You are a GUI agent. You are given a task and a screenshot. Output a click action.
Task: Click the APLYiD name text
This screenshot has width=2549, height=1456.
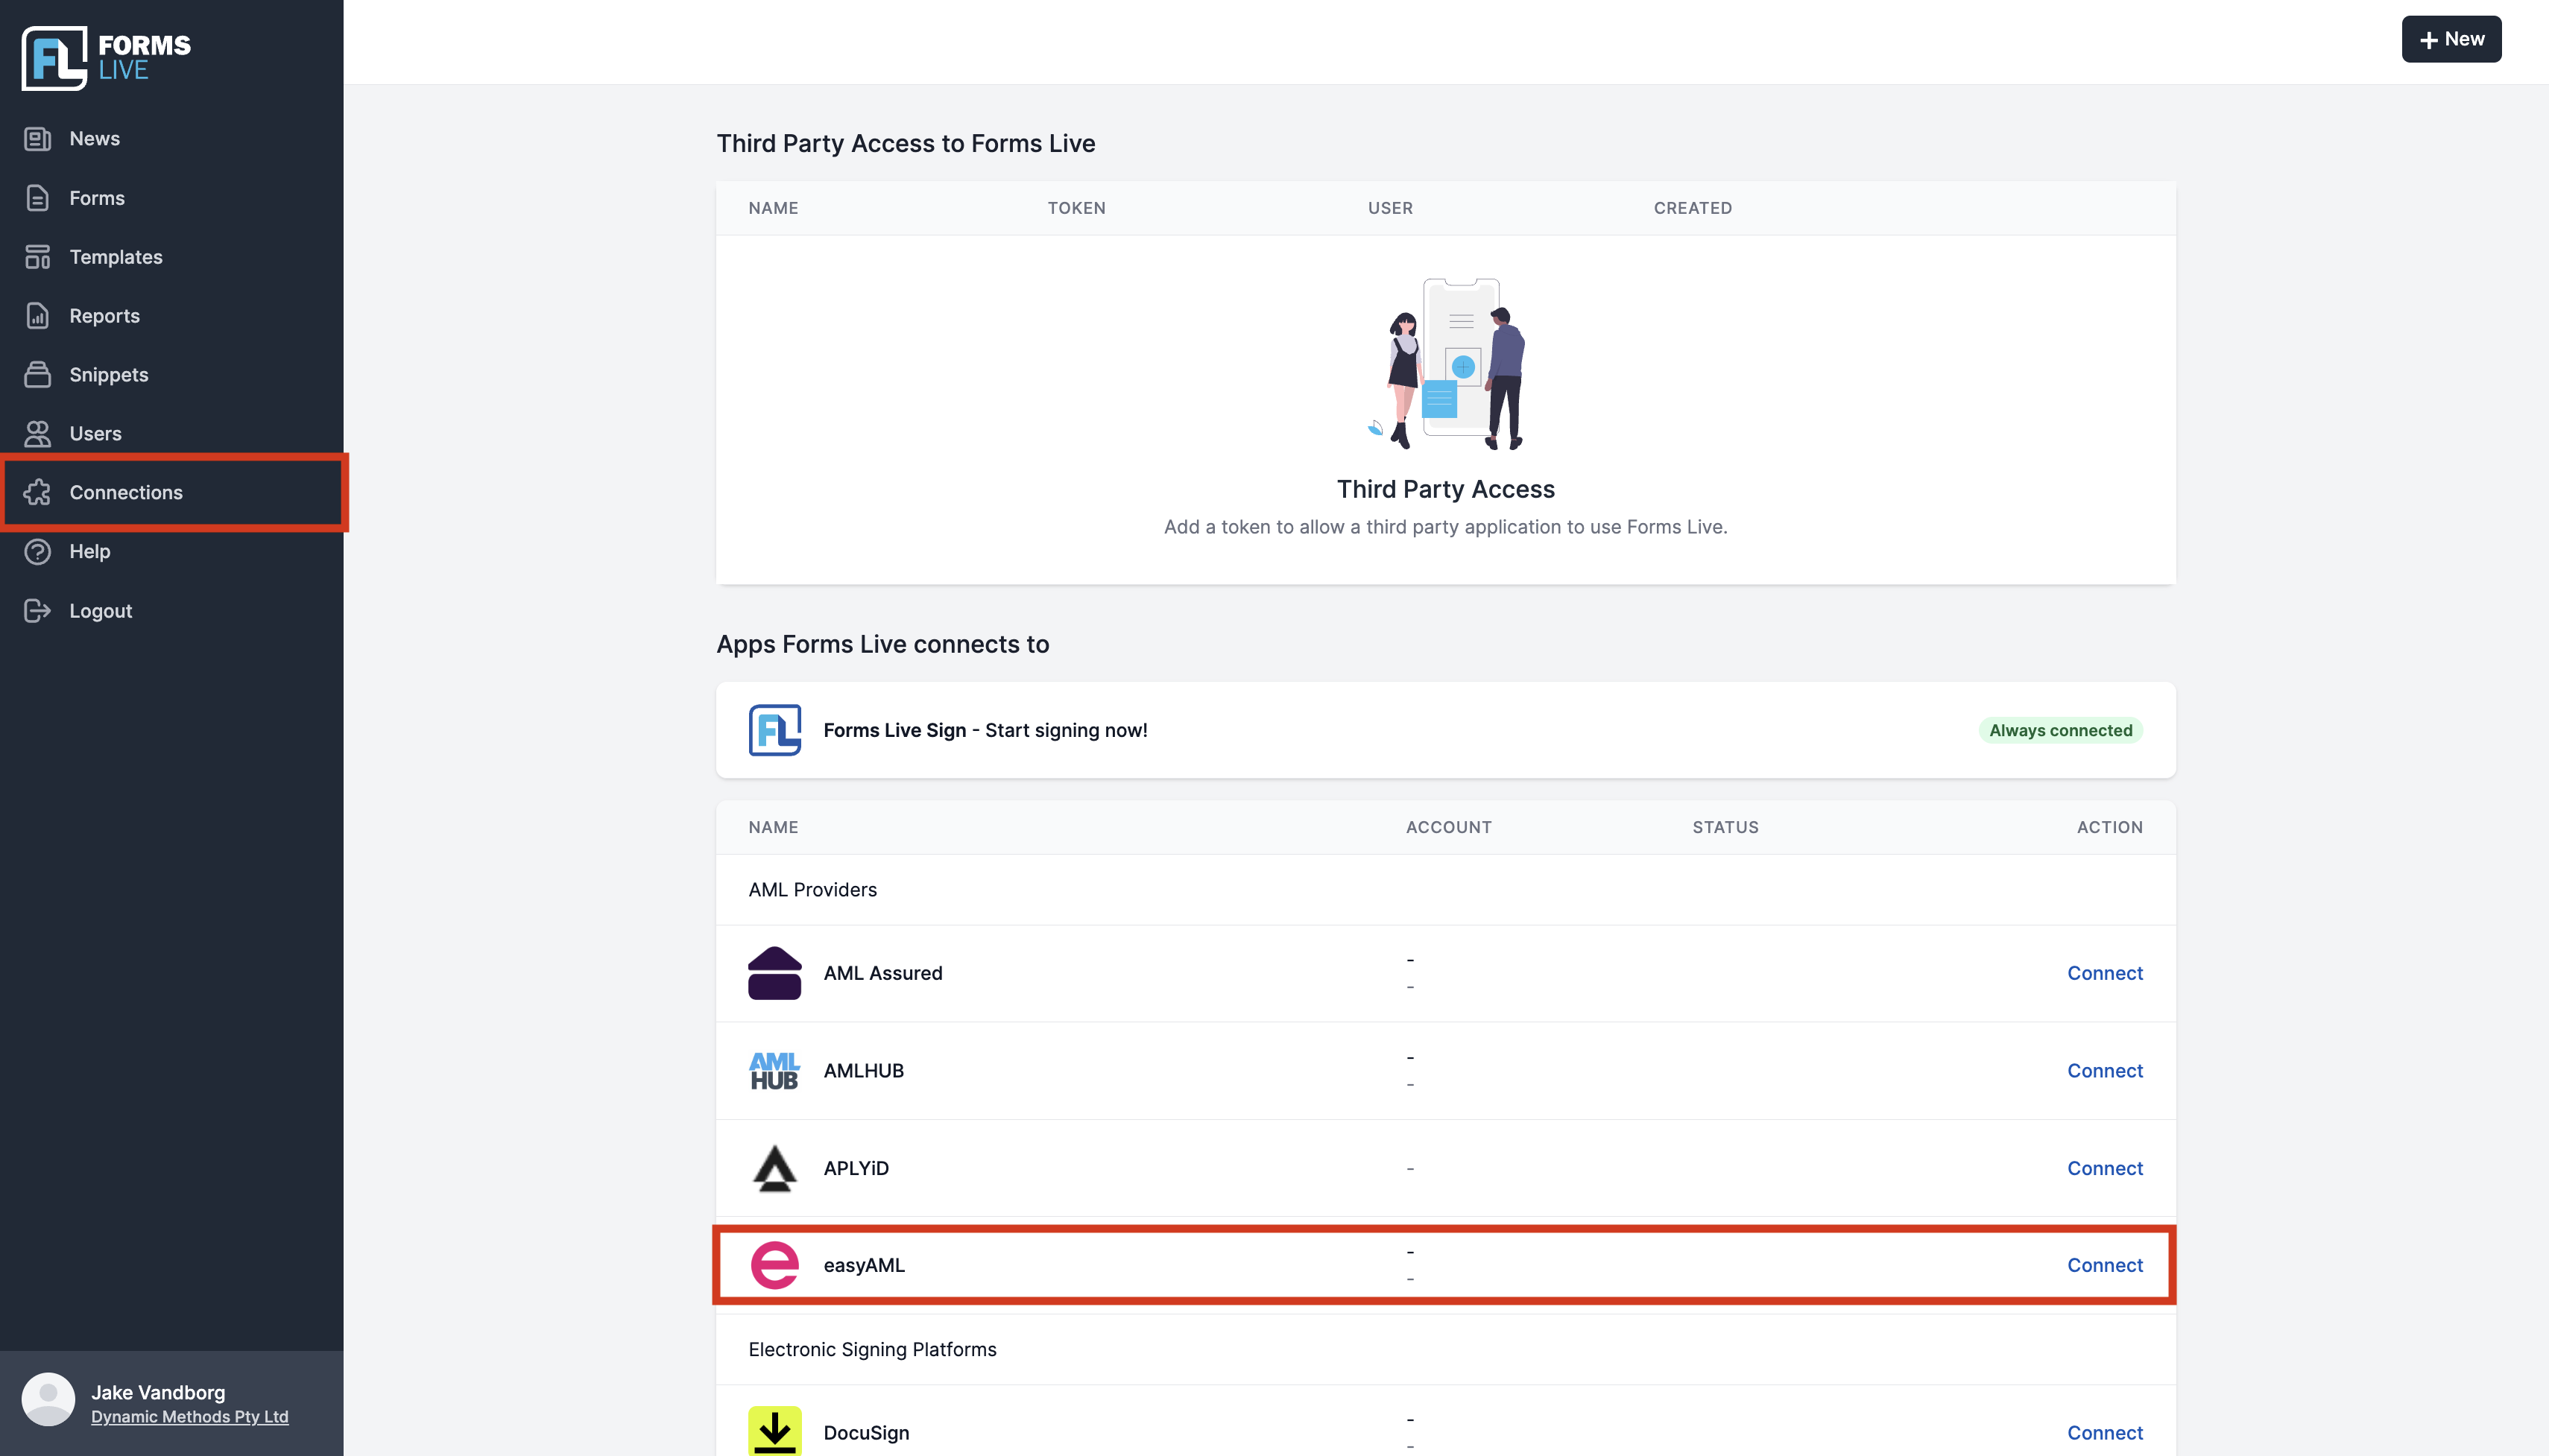pyautogui.click(x=856, y=1168)
